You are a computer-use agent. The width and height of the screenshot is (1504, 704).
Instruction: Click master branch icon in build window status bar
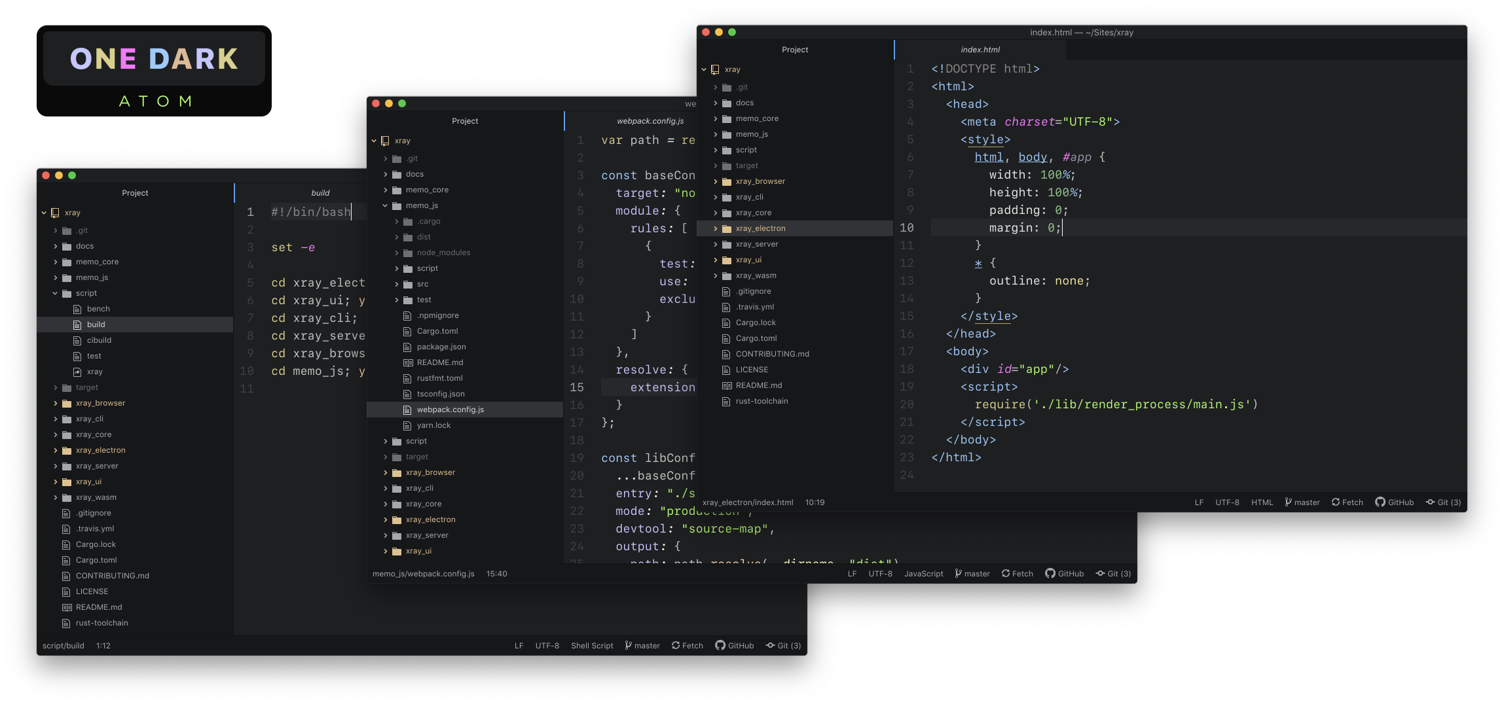tap(628, 645)
